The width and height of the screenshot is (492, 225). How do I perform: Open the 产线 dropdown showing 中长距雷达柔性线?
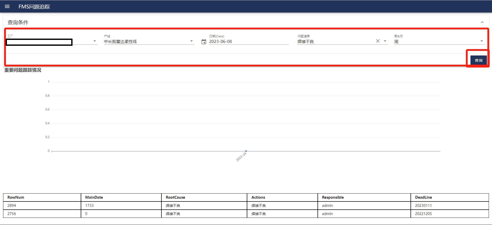(x=149, y=41)
